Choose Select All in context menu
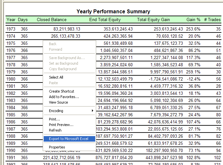Screen dimensions: 223x165 (56, 77)
